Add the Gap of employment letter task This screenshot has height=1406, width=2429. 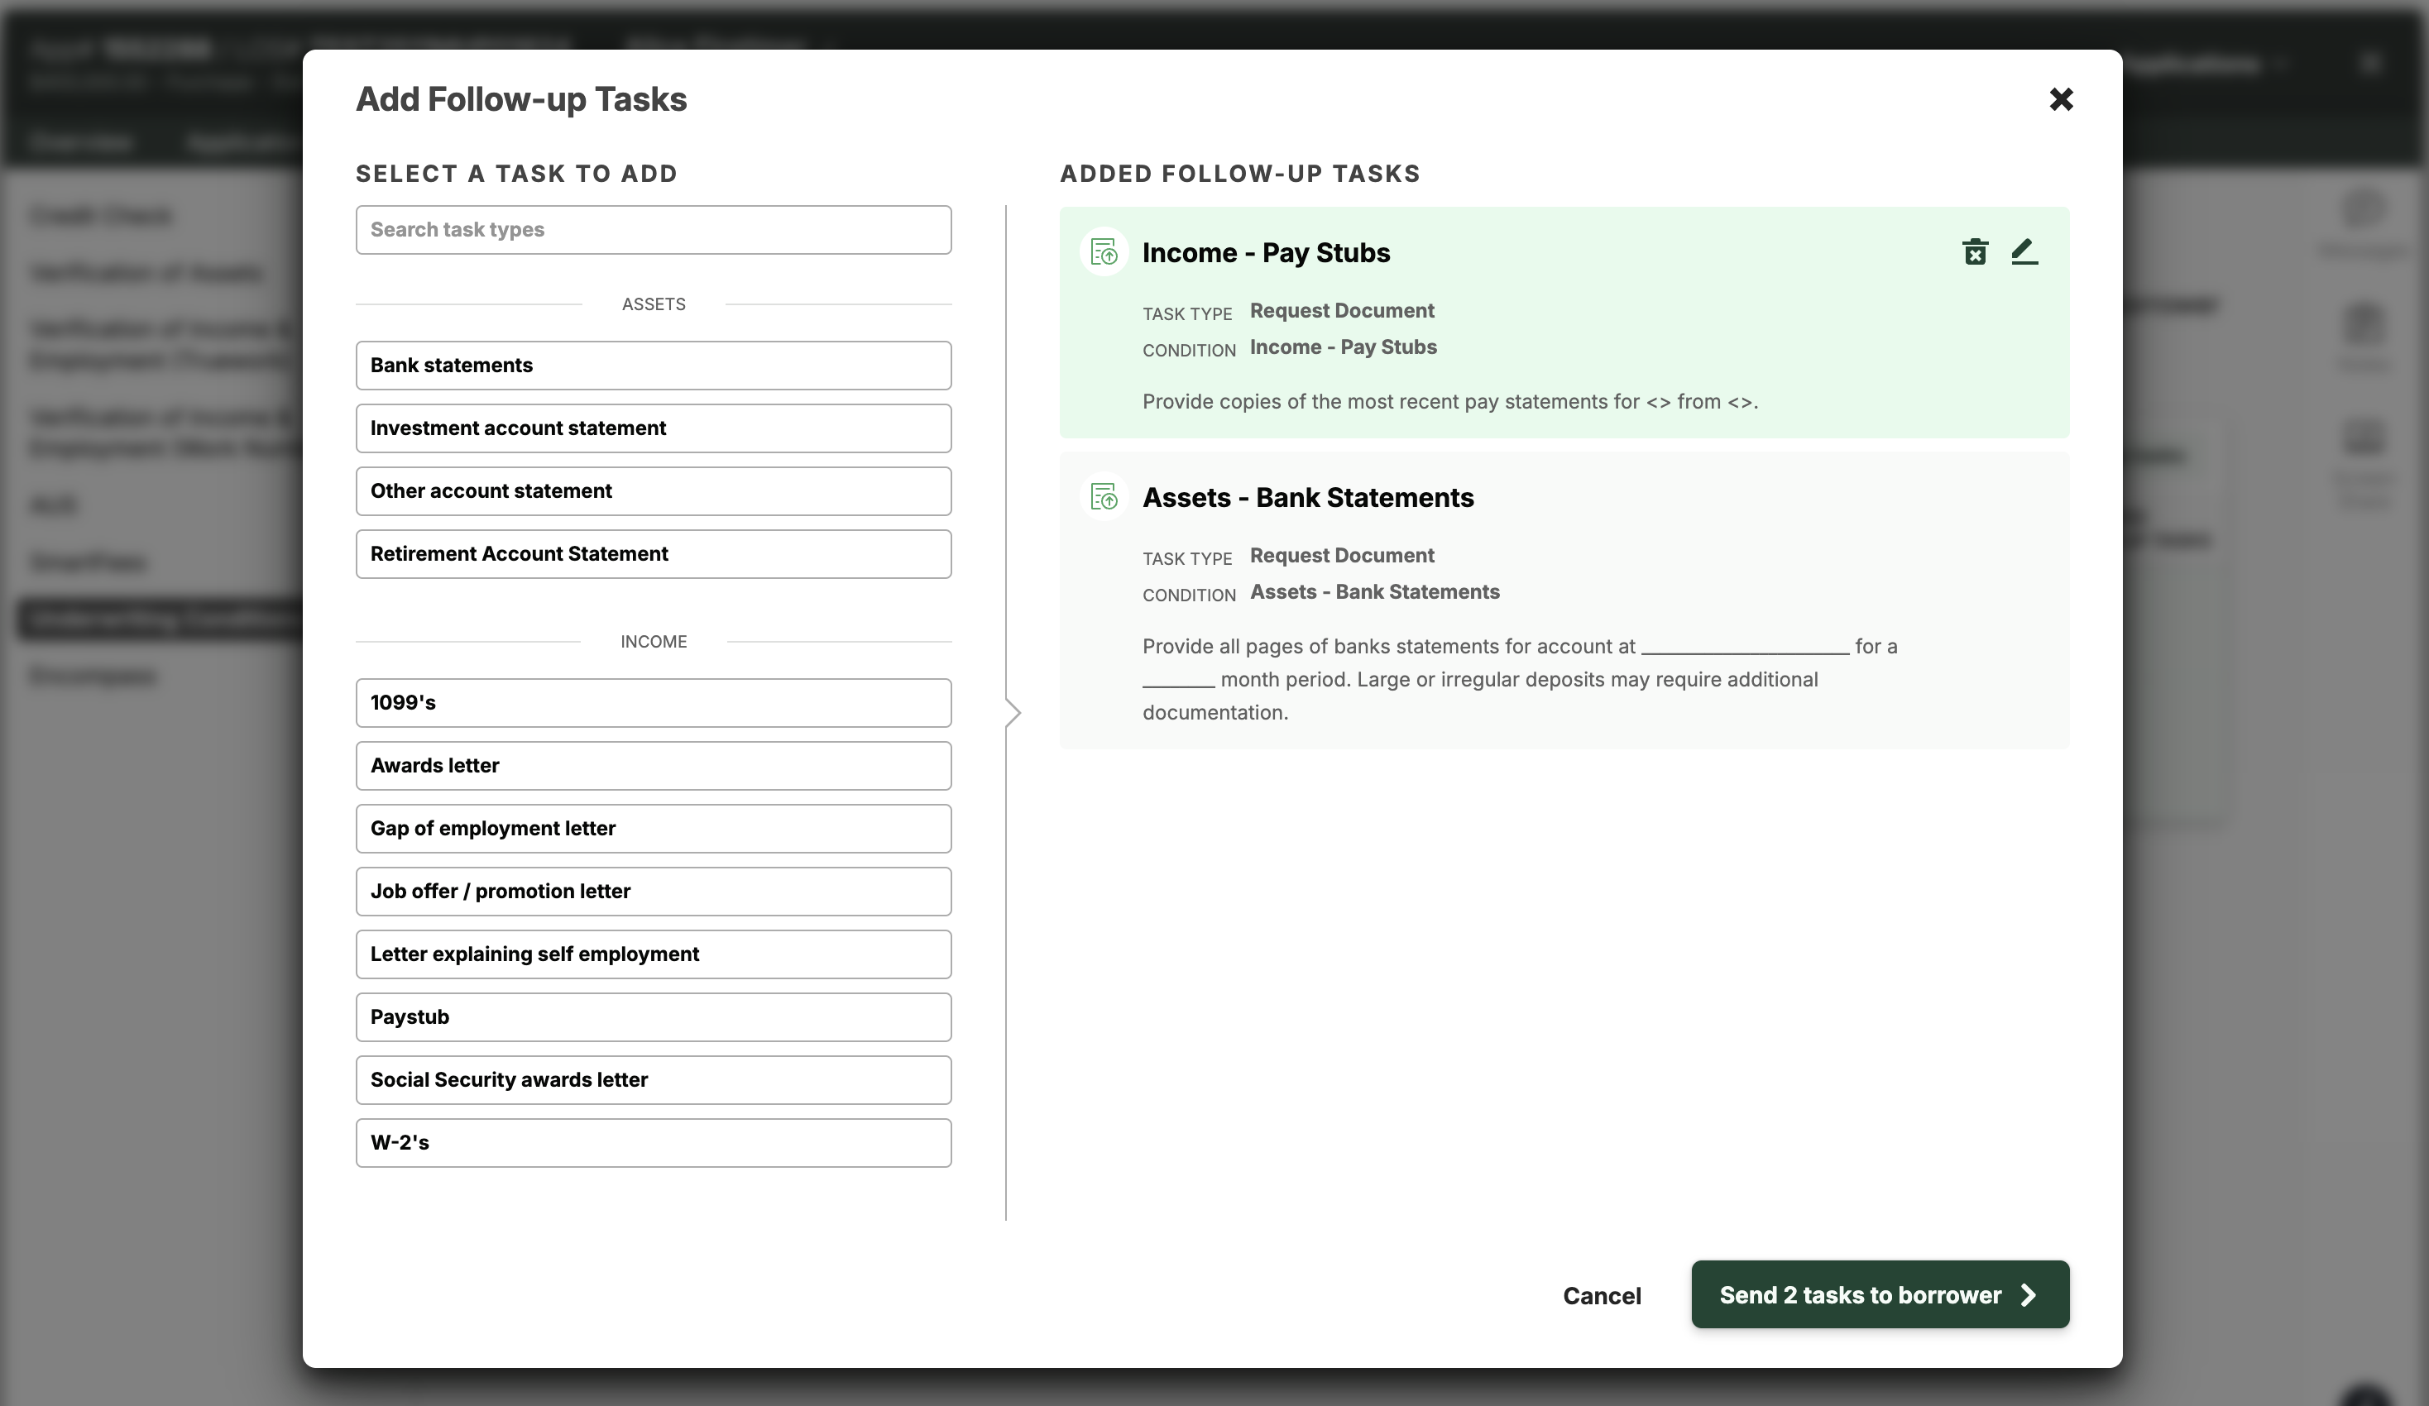pos(653,829)
